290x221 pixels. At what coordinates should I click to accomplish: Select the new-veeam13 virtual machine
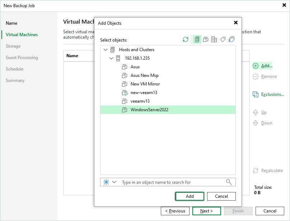tap(144, 93)
